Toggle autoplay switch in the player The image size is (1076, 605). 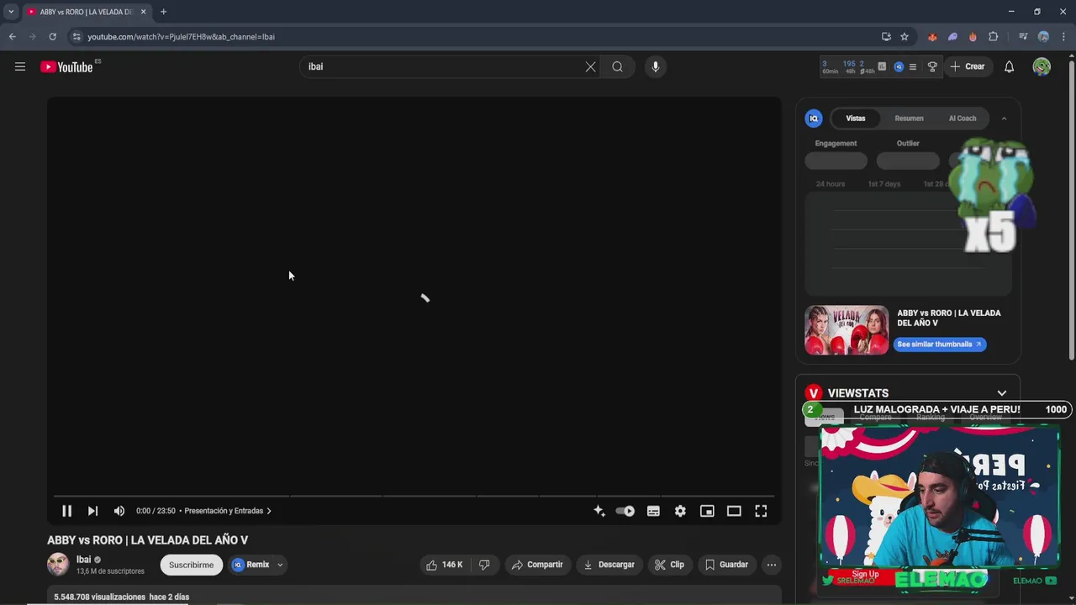(x=625, y=511)
